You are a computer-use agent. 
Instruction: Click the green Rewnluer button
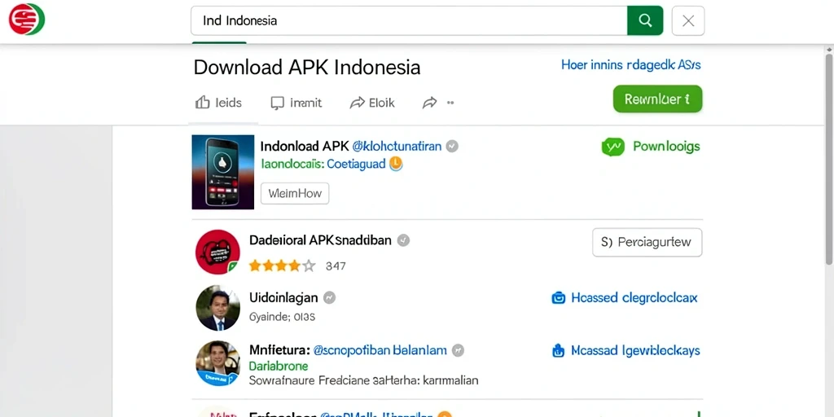pos(657,99)
